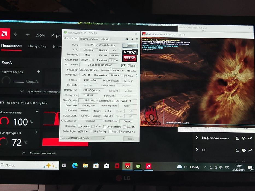Image resolution: width=255 pixels, height=191 pixels.
Task: Toggle the DirectCompute checkbox
Action: coord(105,127)
